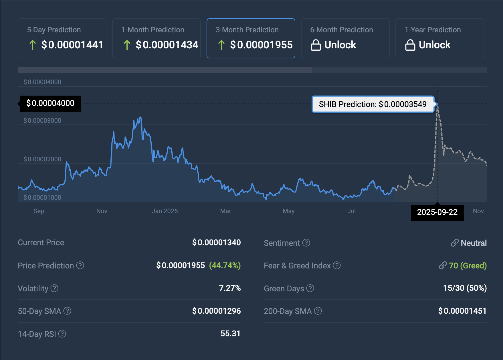Click the Jul axis label on chart

point(351,211)
